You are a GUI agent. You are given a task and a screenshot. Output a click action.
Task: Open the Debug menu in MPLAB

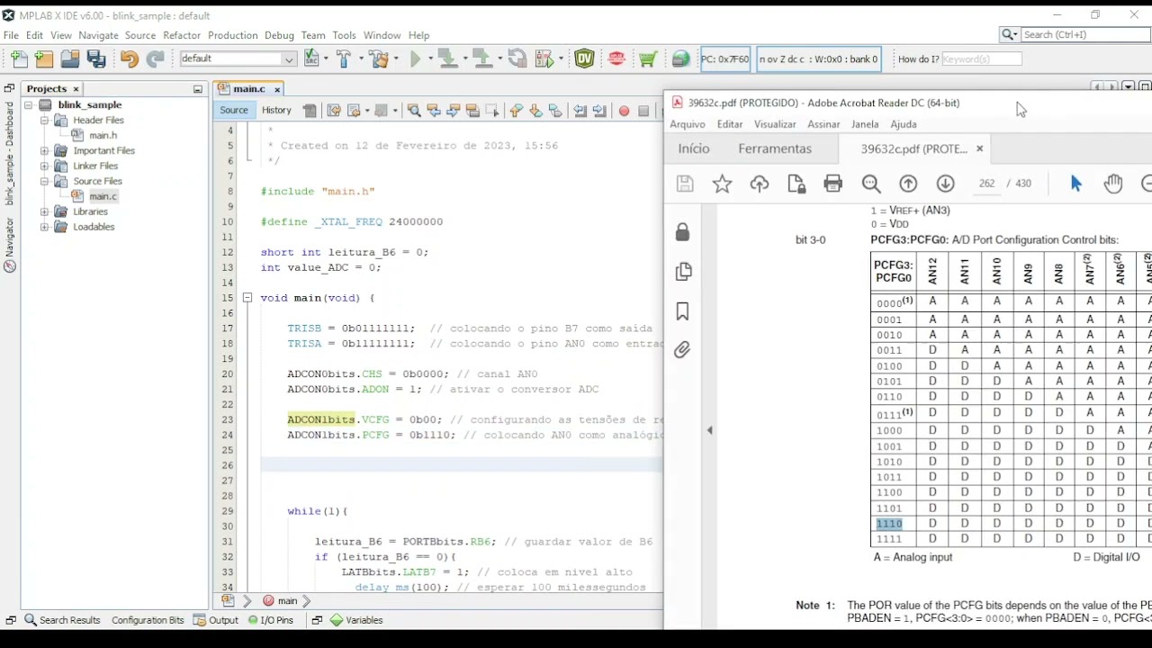279,35
